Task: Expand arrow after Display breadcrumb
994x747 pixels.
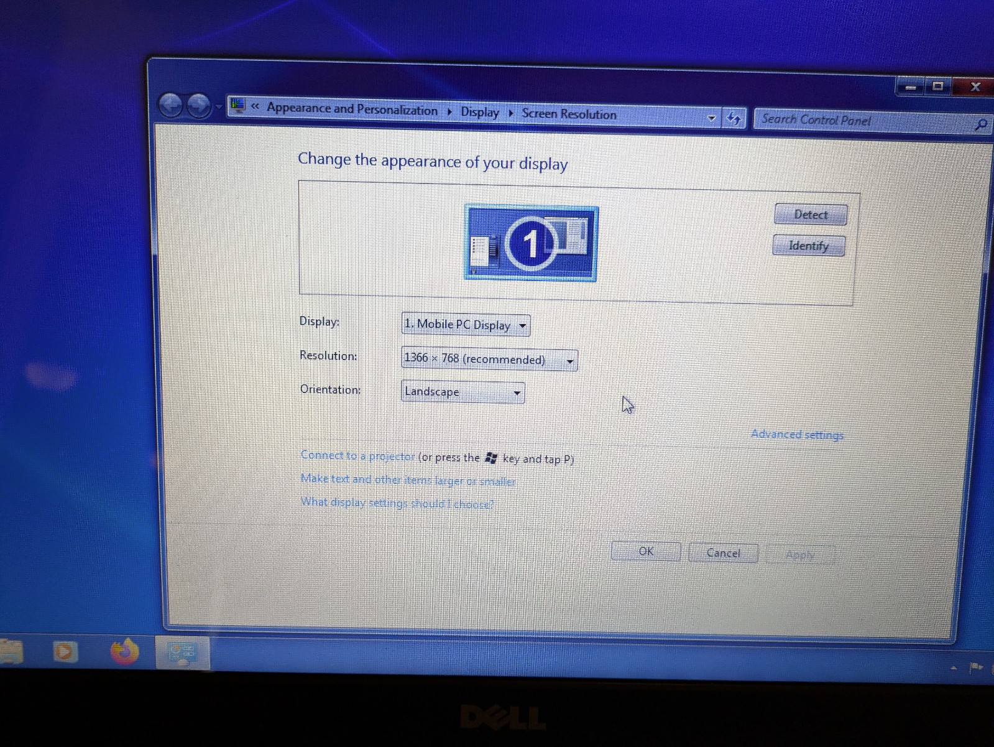Action: point(511,113)
